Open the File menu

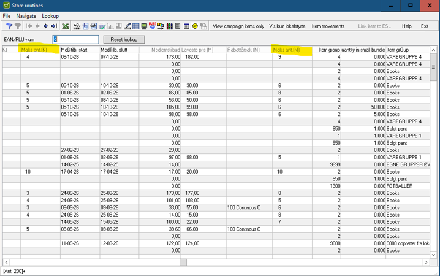coord(7,16)
